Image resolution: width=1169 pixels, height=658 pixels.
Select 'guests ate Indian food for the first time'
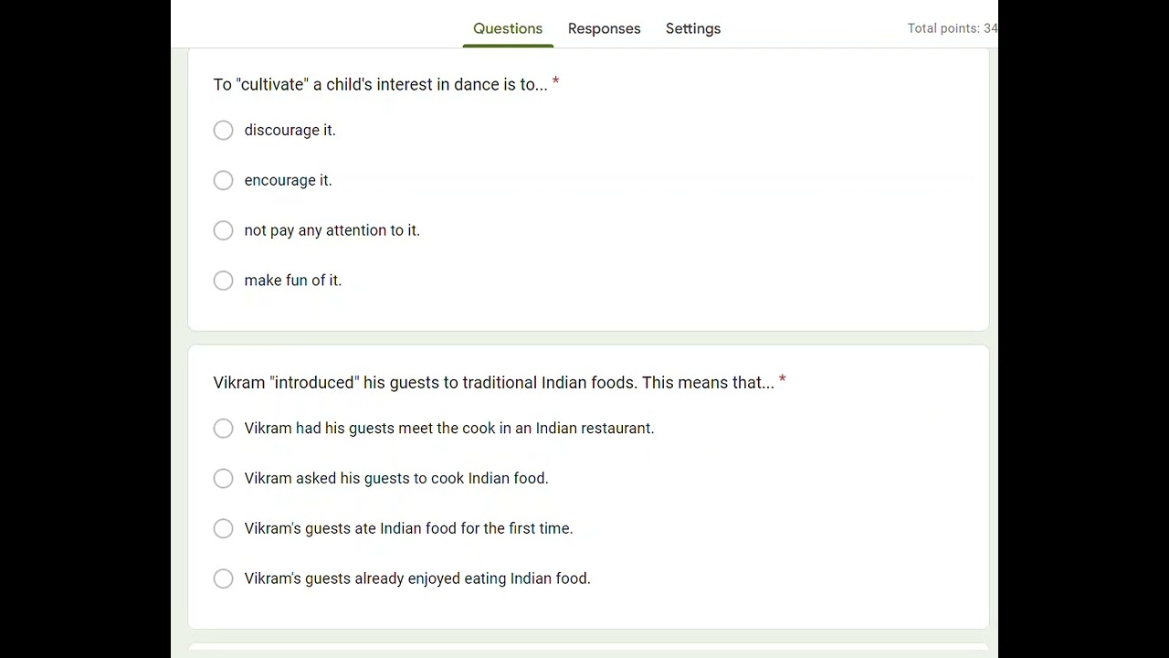(224, 528)
